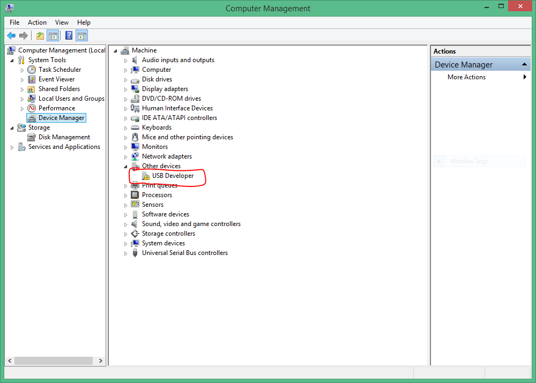The height and width of the screenshot is (383, 536).
Task: Click the Forward arrow toolbar icon
Action: 24,35
